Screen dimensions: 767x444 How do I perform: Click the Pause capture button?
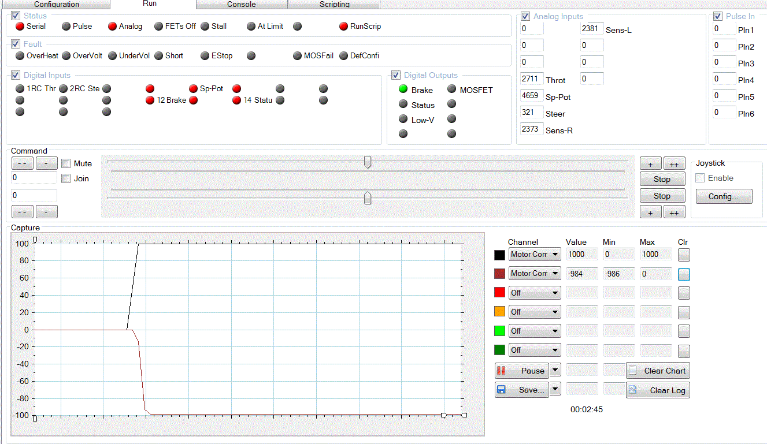pyautogui.click(x=522, y=371)
